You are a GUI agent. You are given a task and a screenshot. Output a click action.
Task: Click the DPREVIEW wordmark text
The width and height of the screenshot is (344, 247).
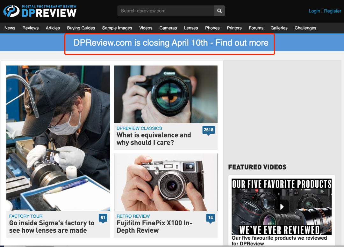click(49, 13)
